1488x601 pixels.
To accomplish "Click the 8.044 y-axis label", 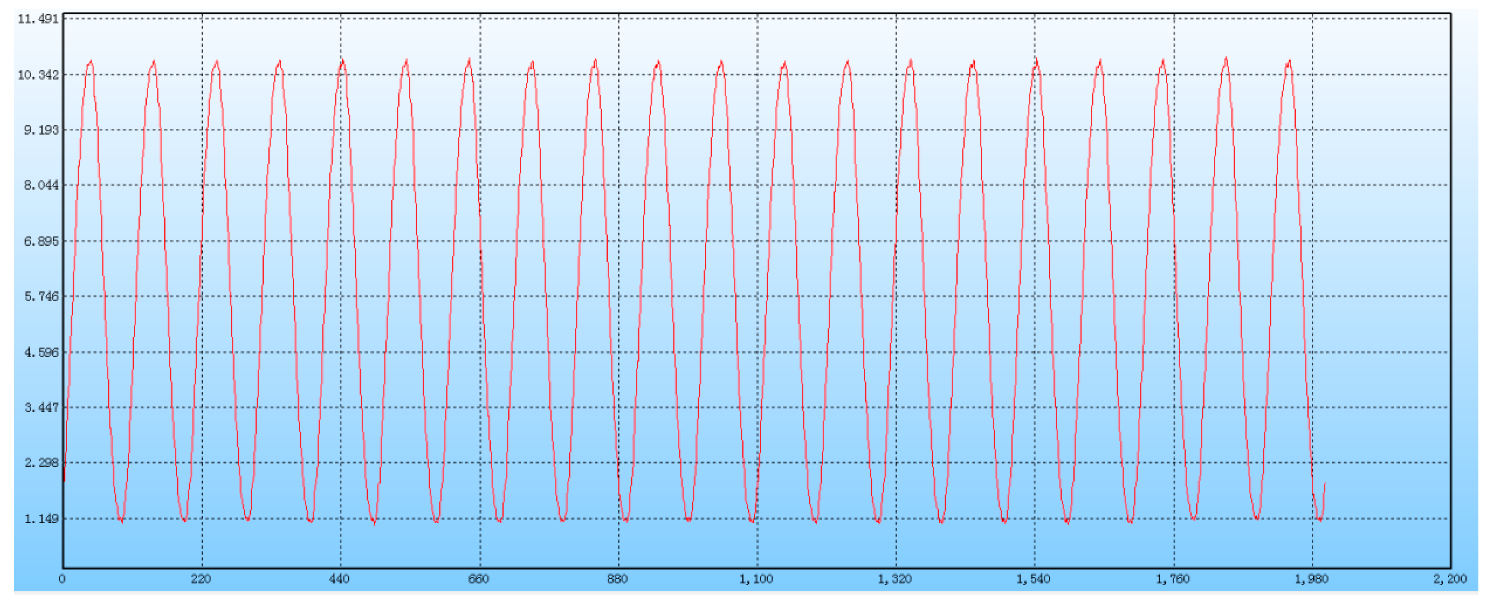I will click(41, 185).
